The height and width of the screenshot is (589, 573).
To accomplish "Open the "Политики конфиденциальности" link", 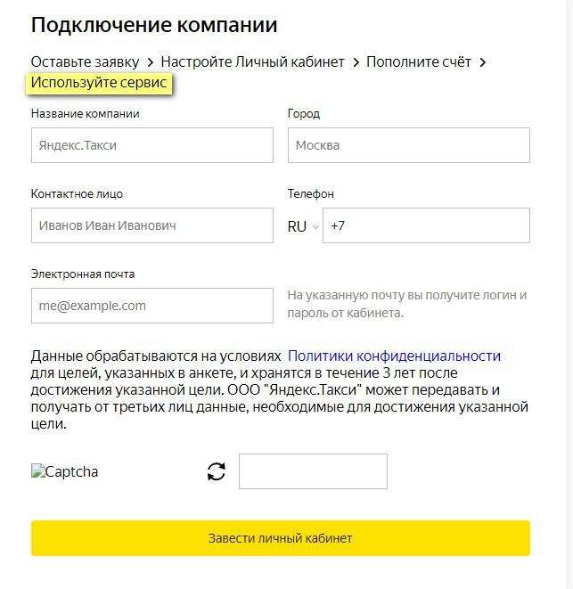I will [394, 356].
